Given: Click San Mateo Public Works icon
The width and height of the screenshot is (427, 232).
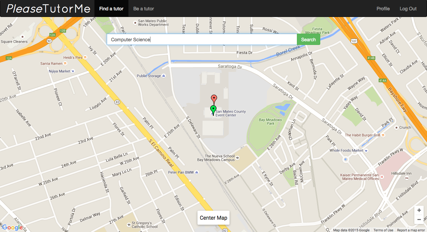Looking at the screenshot, I should click(x=135, y=23).
